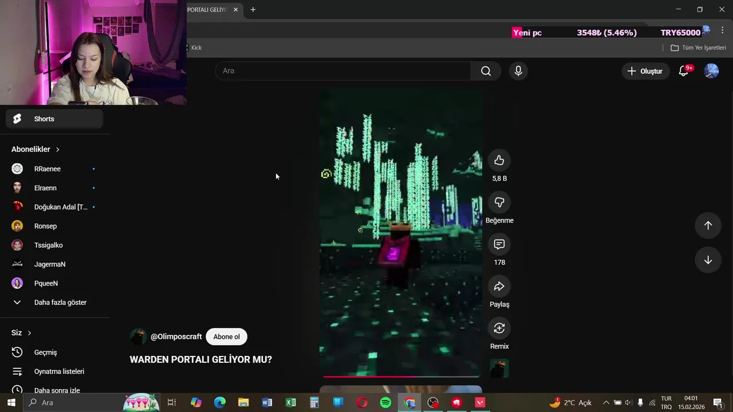This screenshot has height=412, width=733.
Task: Open Spotify from the taskbar
Action: pos(385,403)
